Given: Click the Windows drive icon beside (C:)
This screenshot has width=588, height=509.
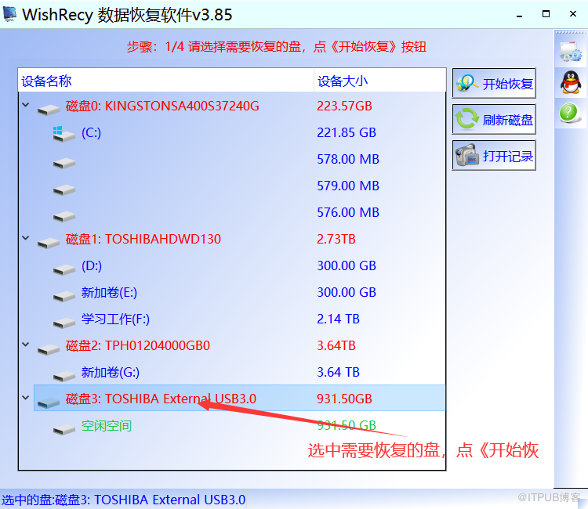Looking at the screenshot, I should 64,135.
